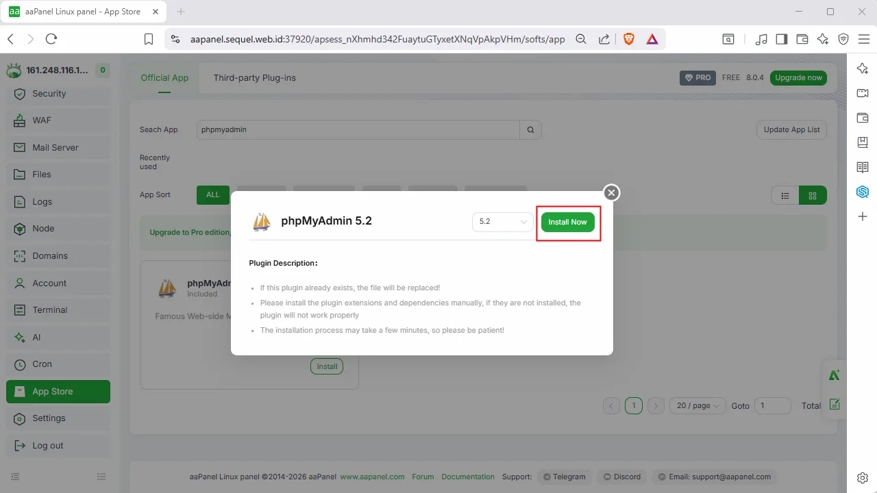Open the music playlist toolbar icon

761,39
